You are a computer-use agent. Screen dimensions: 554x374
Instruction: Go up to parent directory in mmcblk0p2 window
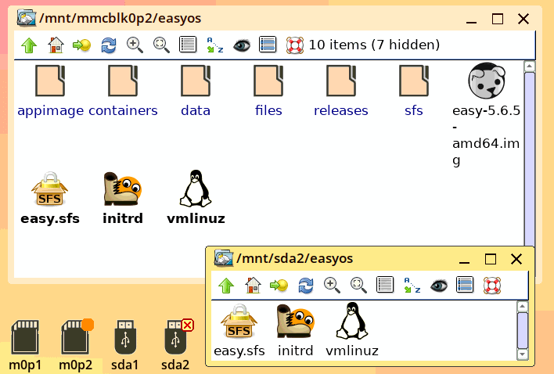pos(29,45)
